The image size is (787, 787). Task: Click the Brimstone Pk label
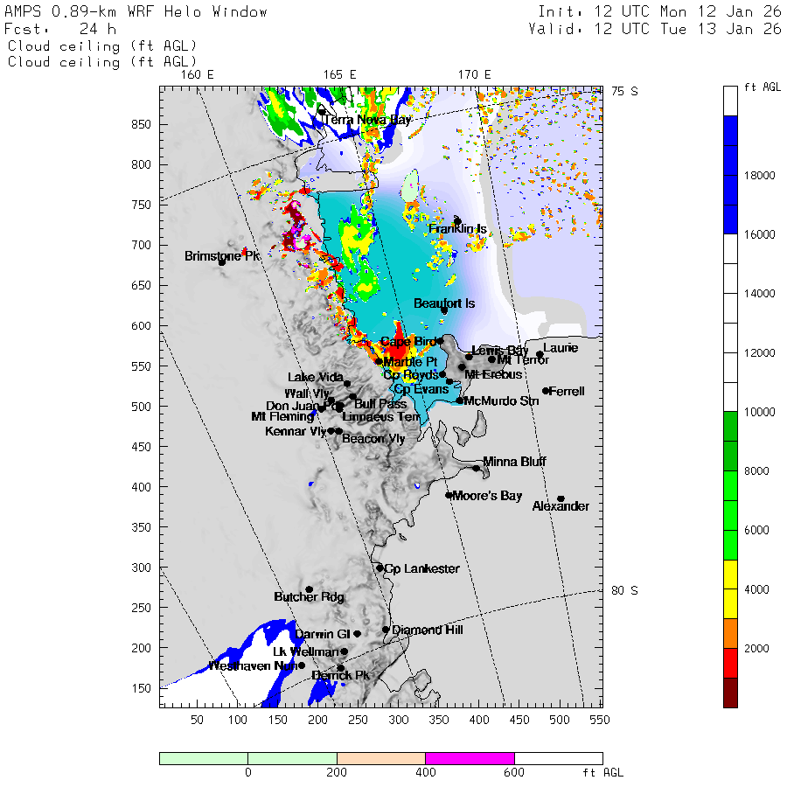click(222, 256)
